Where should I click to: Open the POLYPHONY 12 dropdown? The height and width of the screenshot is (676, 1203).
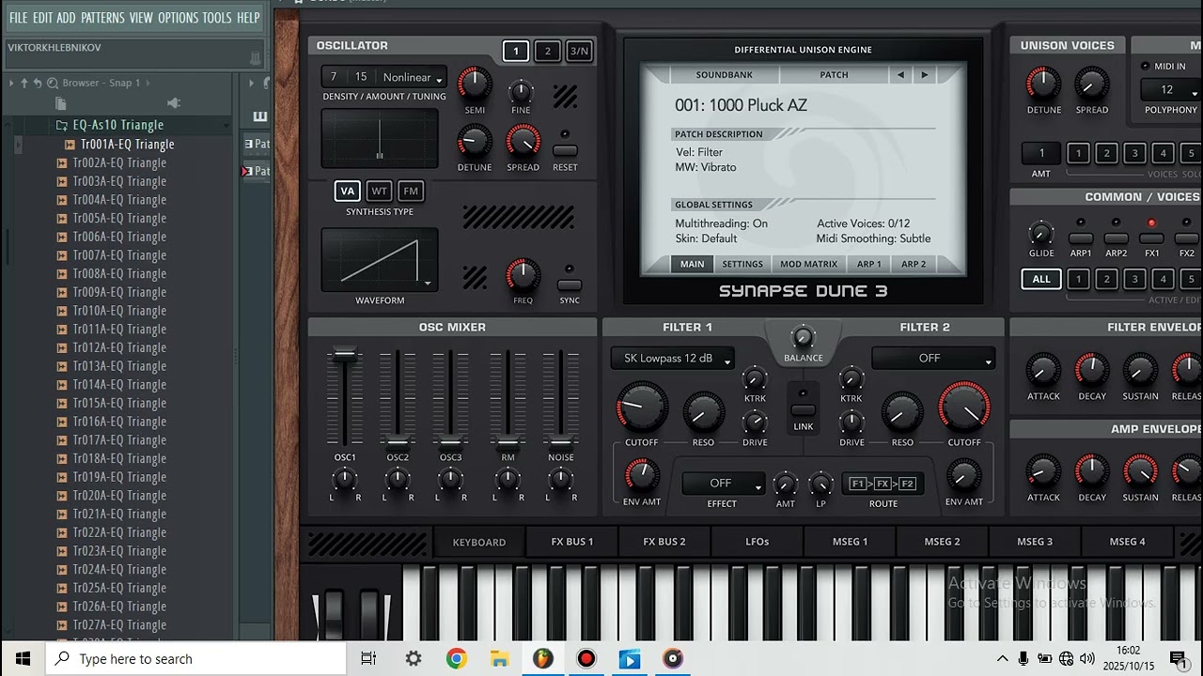[1171, 90]
